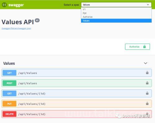Expand the orange PUT /api/Values/{id} operation
155x123 pixels.
click(77, 104)
